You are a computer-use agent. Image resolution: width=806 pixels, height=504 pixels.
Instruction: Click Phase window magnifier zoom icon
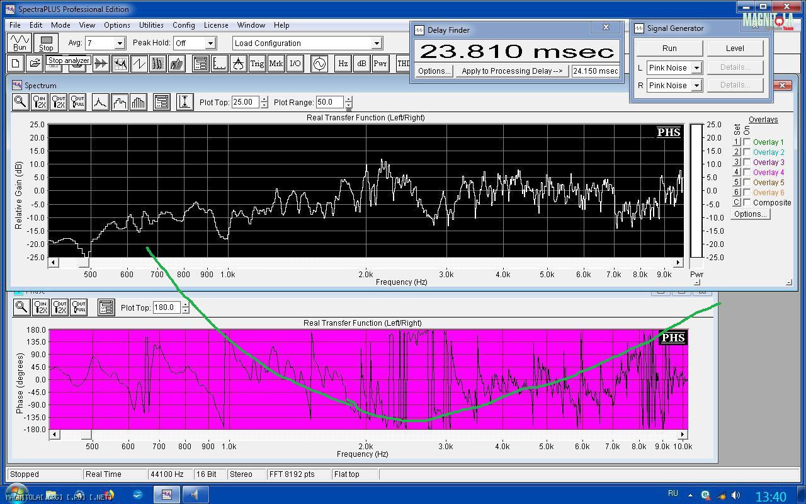click(x=21, y=307)
